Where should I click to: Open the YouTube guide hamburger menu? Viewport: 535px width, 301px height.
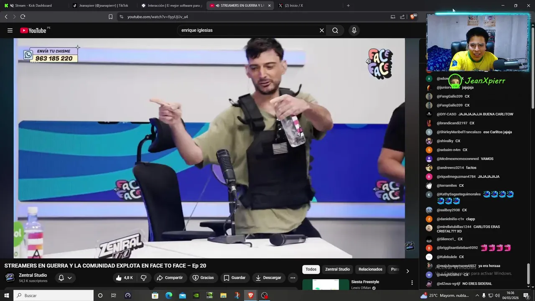click(10, 30)
